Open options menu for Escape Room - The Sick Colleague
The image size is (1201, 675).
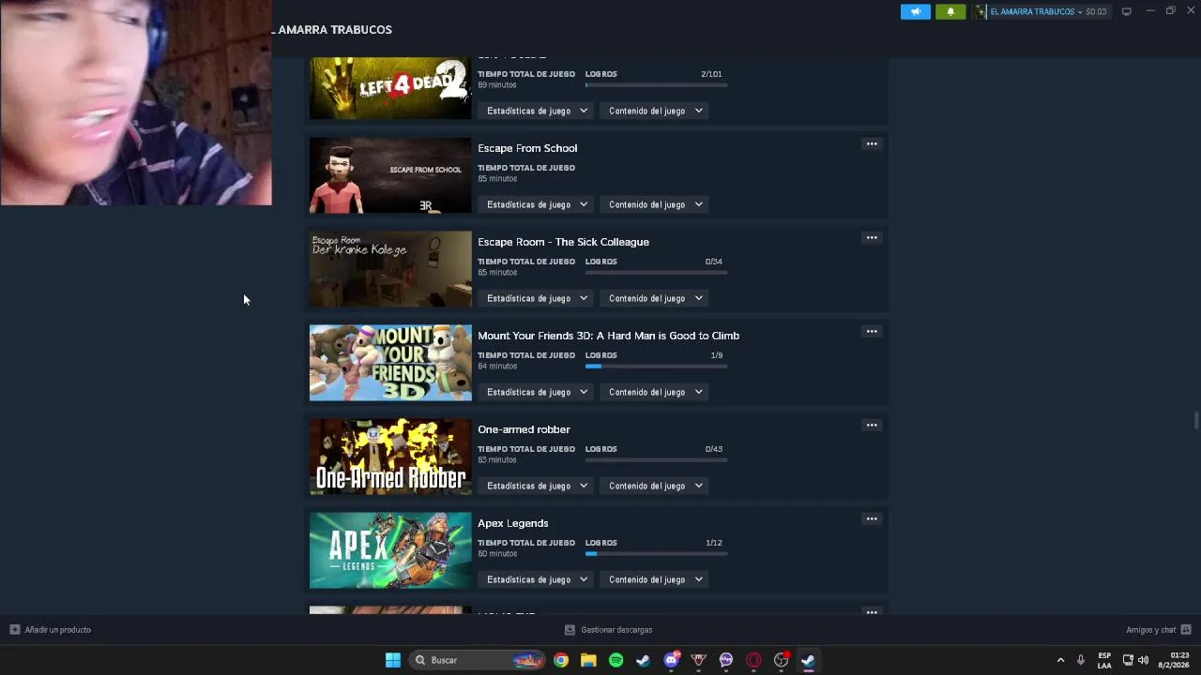click(x=872, y=237)
